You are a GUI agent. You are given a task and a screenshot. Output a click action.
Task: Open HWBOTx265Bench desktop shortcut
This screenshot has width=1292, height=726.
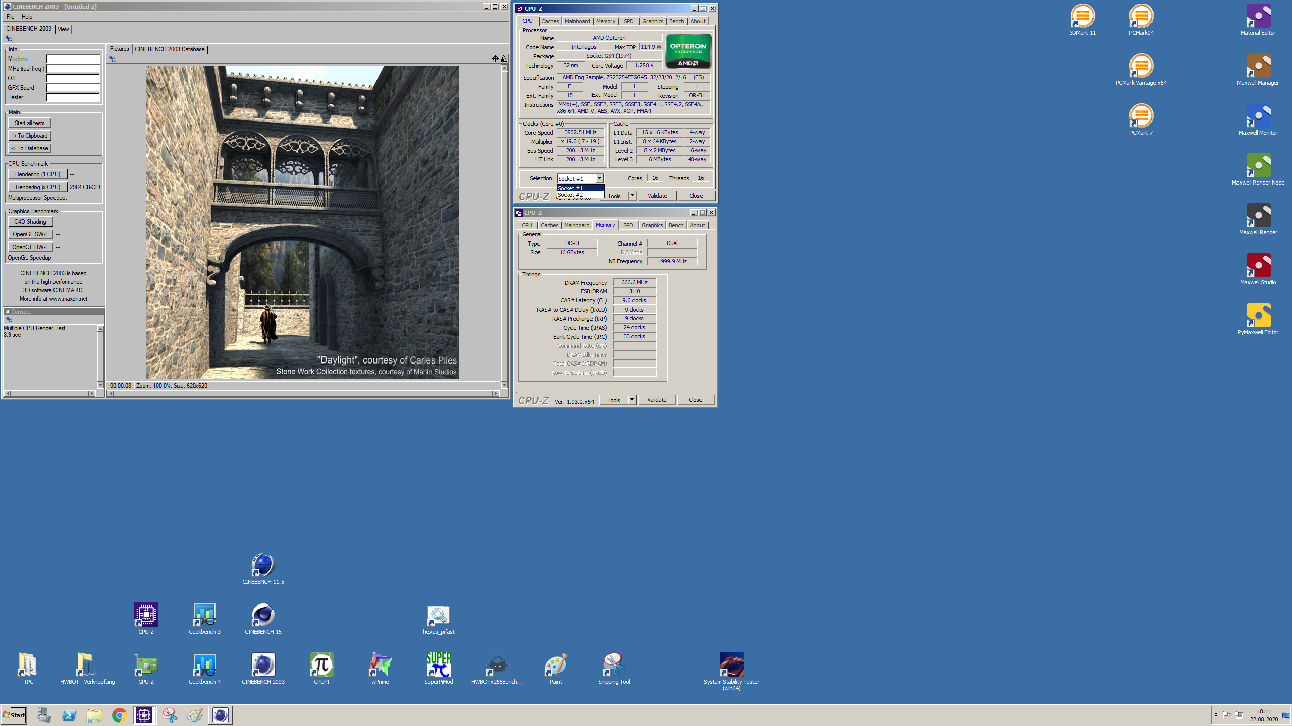tap(497, 669)
